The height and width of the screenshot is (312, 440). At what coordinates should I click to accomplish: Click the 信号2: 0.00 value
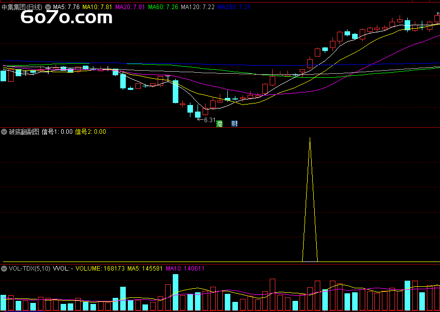[x=90, y=132]
